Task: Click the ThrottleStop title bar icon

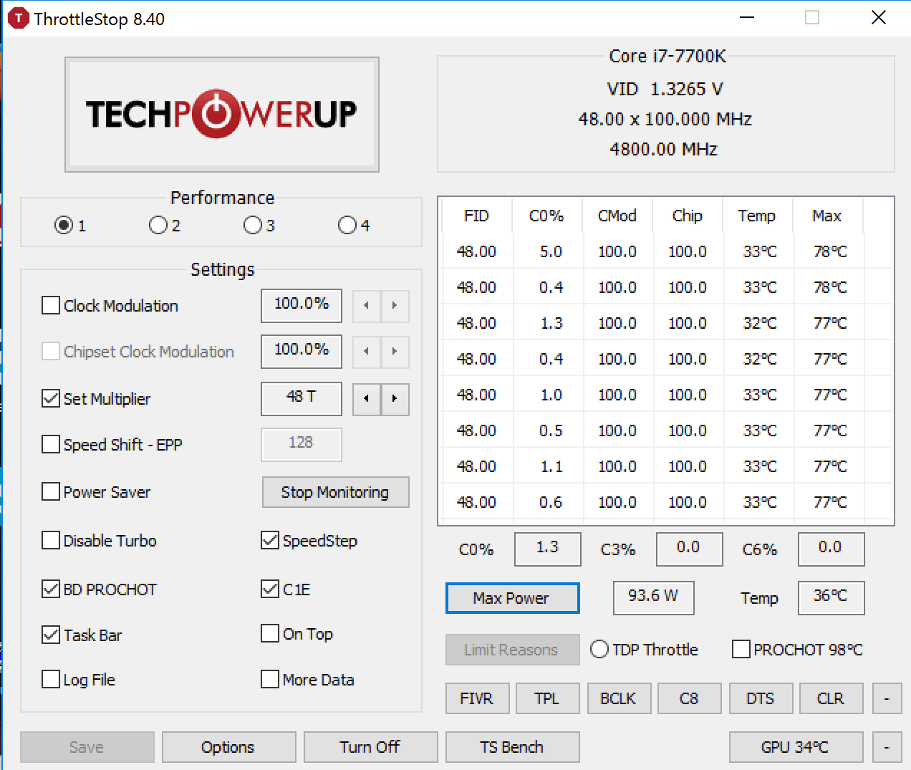Action: point(18,18)
